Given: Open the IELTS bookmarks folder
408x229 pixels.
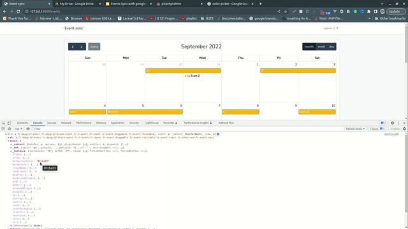Looking at the screenshot, I should point(207,18).
